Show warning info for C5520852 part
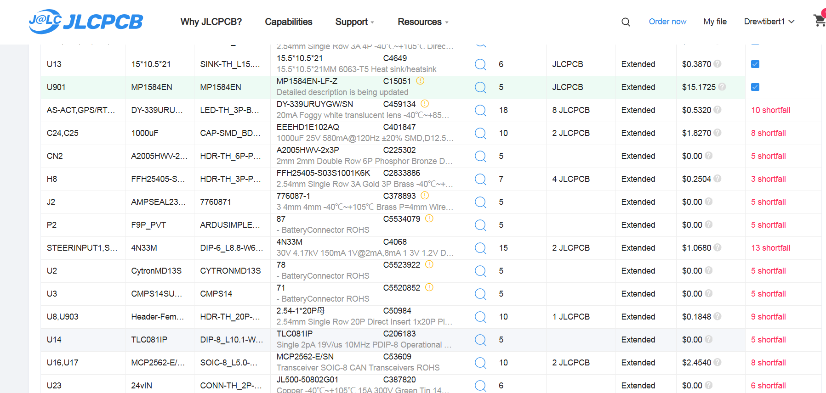 point(429,287)
